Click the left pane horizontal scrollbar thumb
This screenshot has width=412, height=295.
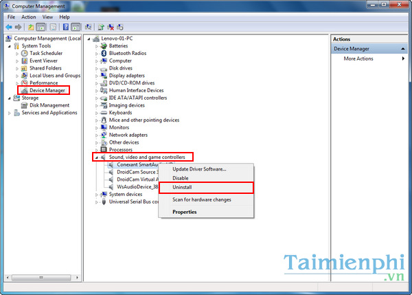click(x=41, y=278)
